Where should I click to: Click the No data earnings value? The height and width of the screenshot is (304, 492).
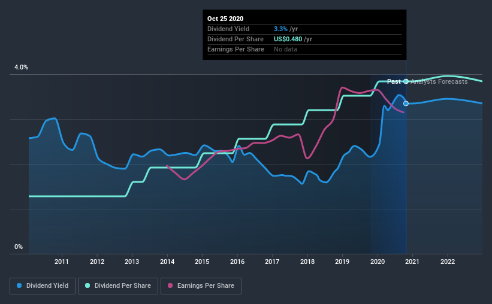click(285, 49)
